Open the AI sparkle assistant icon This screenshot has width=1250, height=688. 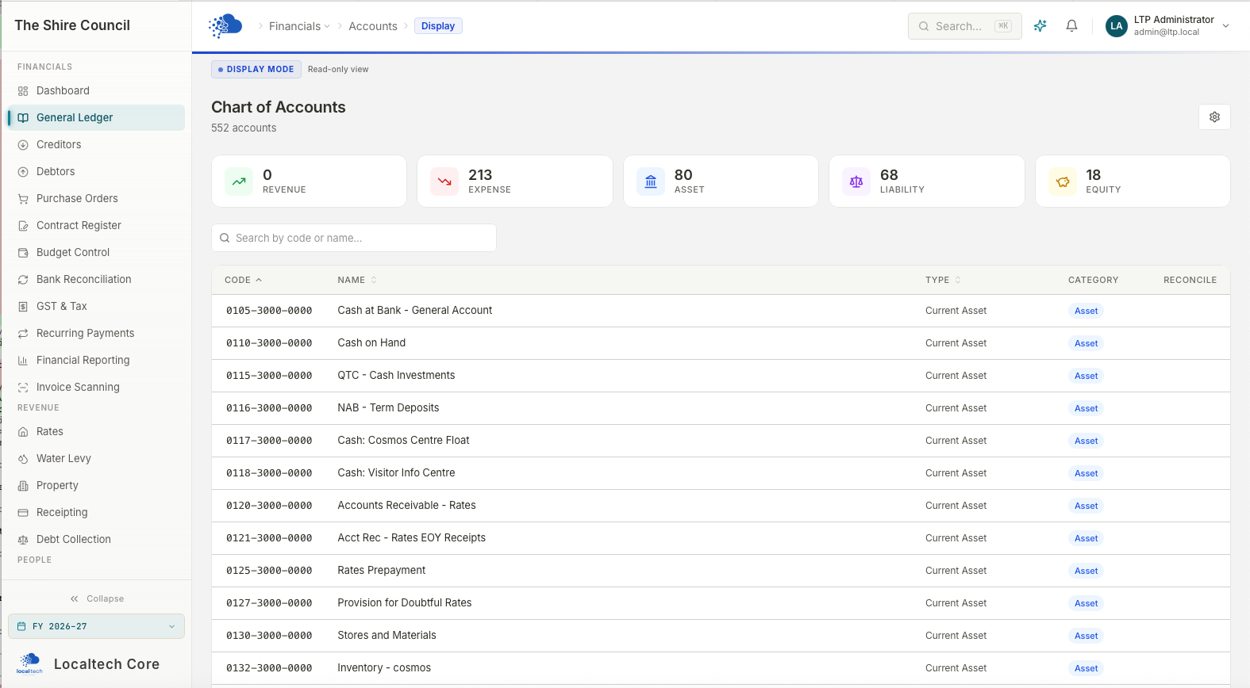coord(1040,26)
